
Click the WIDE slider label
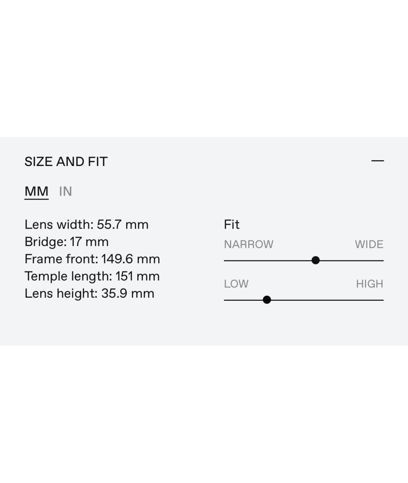point(369,245)
